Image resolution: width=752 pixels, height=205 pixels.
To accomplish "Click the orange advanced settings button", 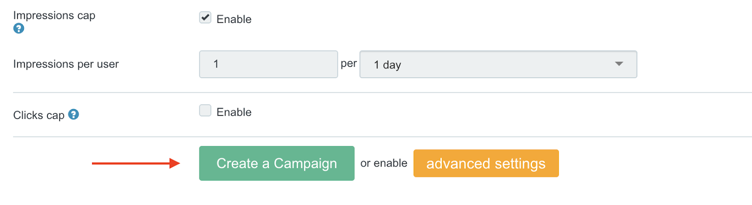I will pyautogui.click(x=486, y=163).
